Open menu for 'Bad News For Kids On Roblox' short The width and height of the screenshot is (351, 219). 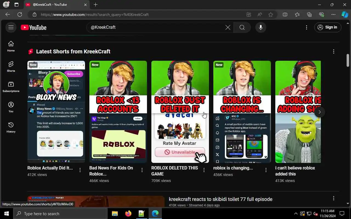(142, 170)
